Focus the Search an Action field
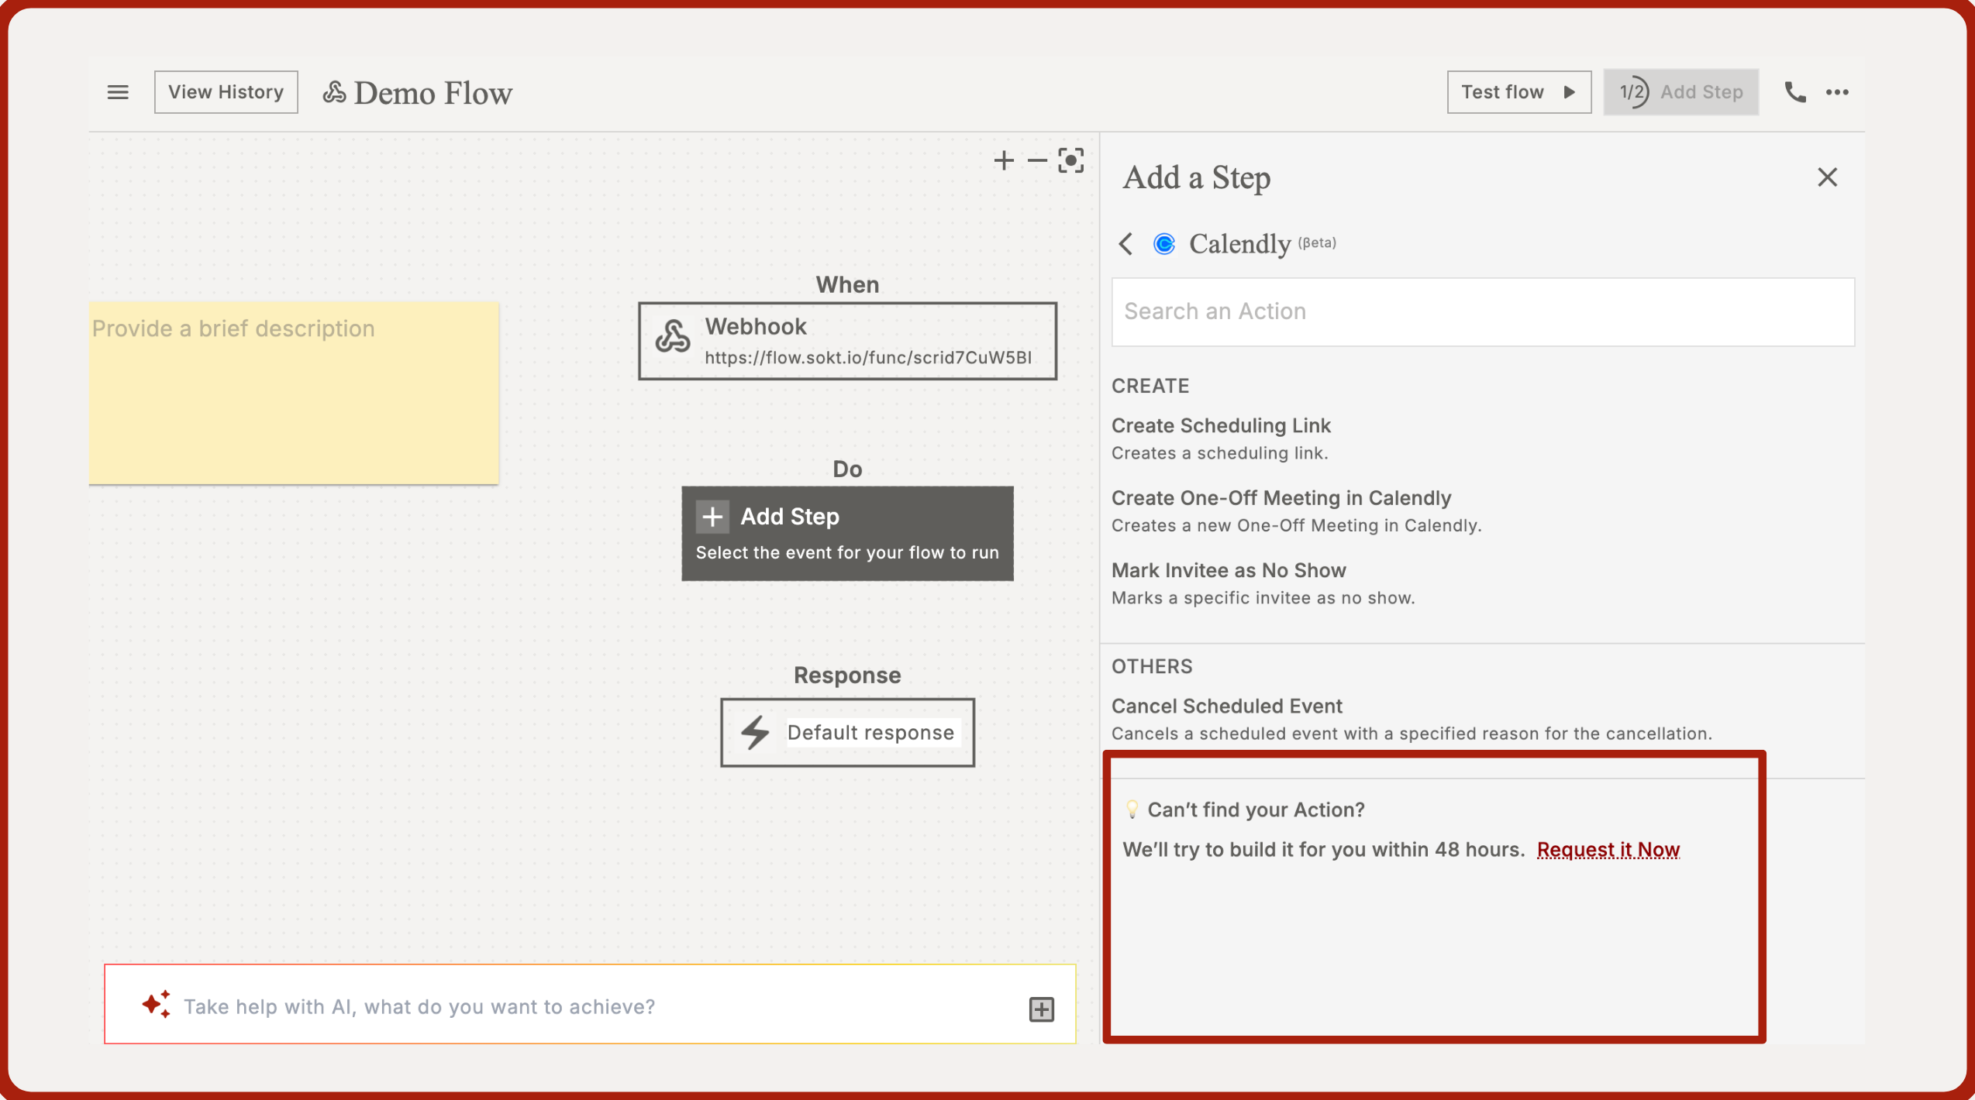 point(1482,311)
